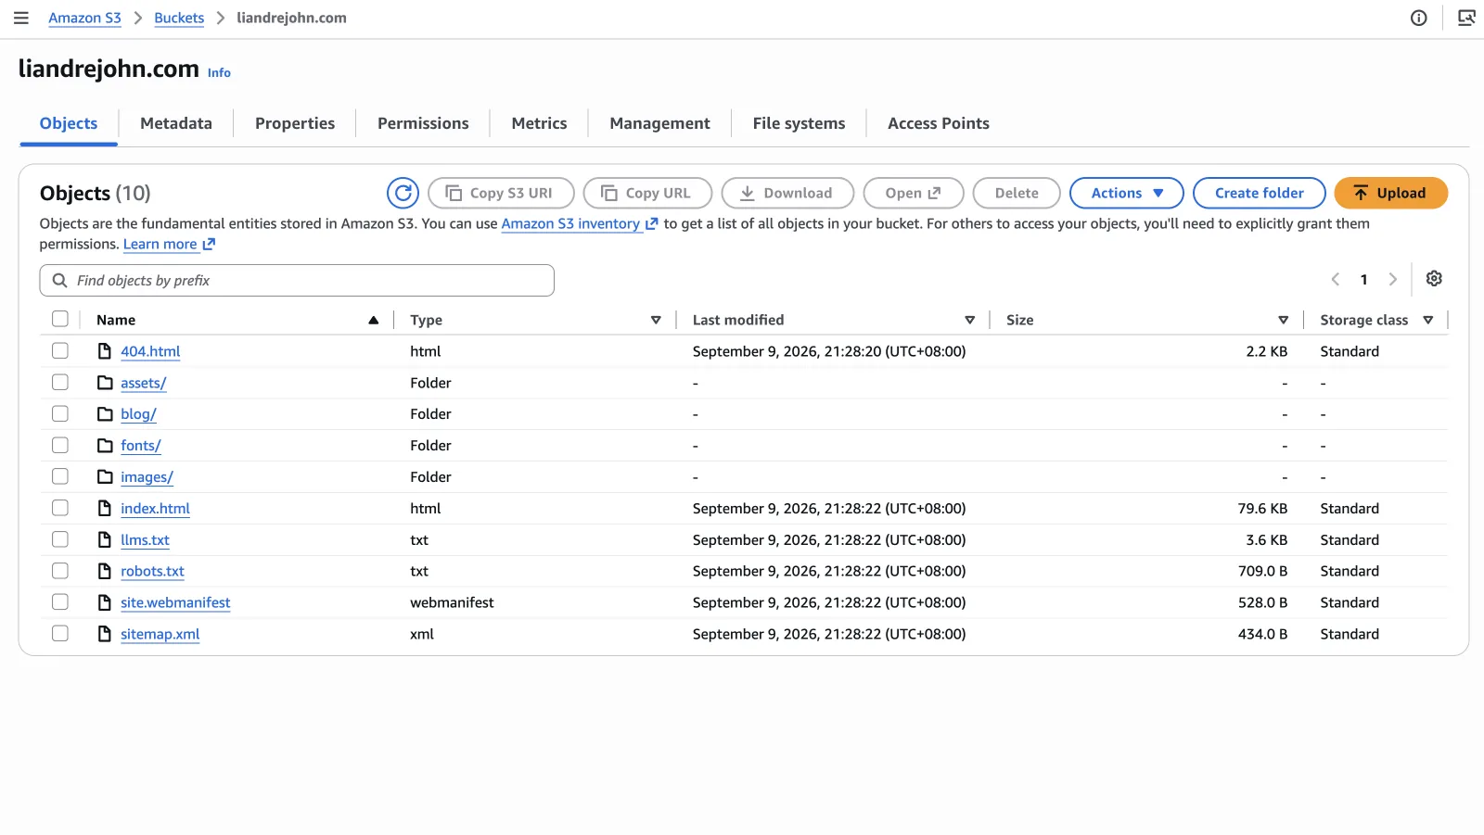Toggle the select-all objects checkbox
Image resolution: width=1484 pixels, height=835 pixels.
[60, 319]
